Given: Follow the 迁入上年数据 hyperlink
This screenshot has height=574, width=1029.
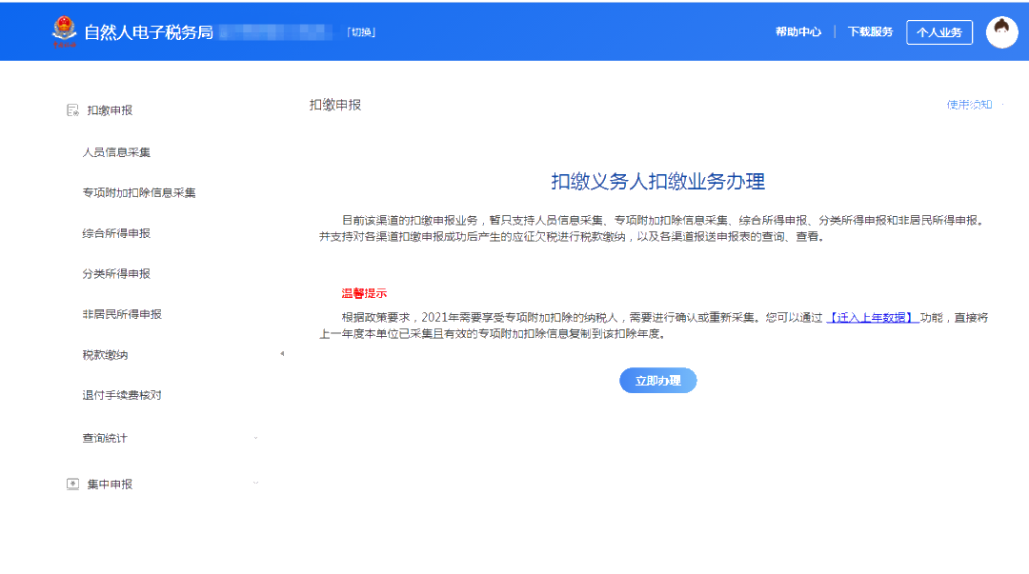Looking at the screenshot, I should [x=872, y=318].
